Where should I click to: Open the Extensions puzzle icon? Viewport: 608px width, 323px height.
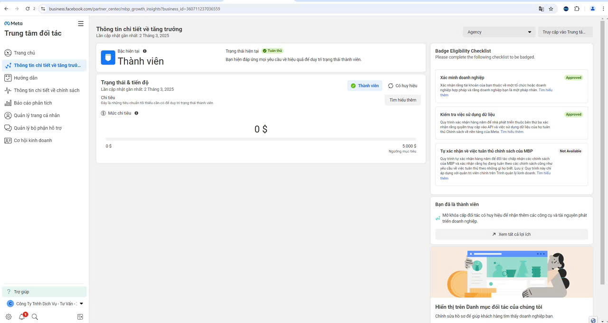(x=577, y=9)
